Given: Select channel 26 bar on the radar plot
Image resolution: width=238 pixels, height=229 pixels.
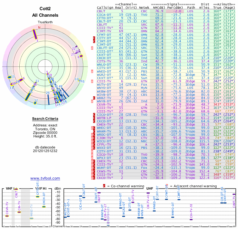Looking at the screenshot, I should [48, 100].
